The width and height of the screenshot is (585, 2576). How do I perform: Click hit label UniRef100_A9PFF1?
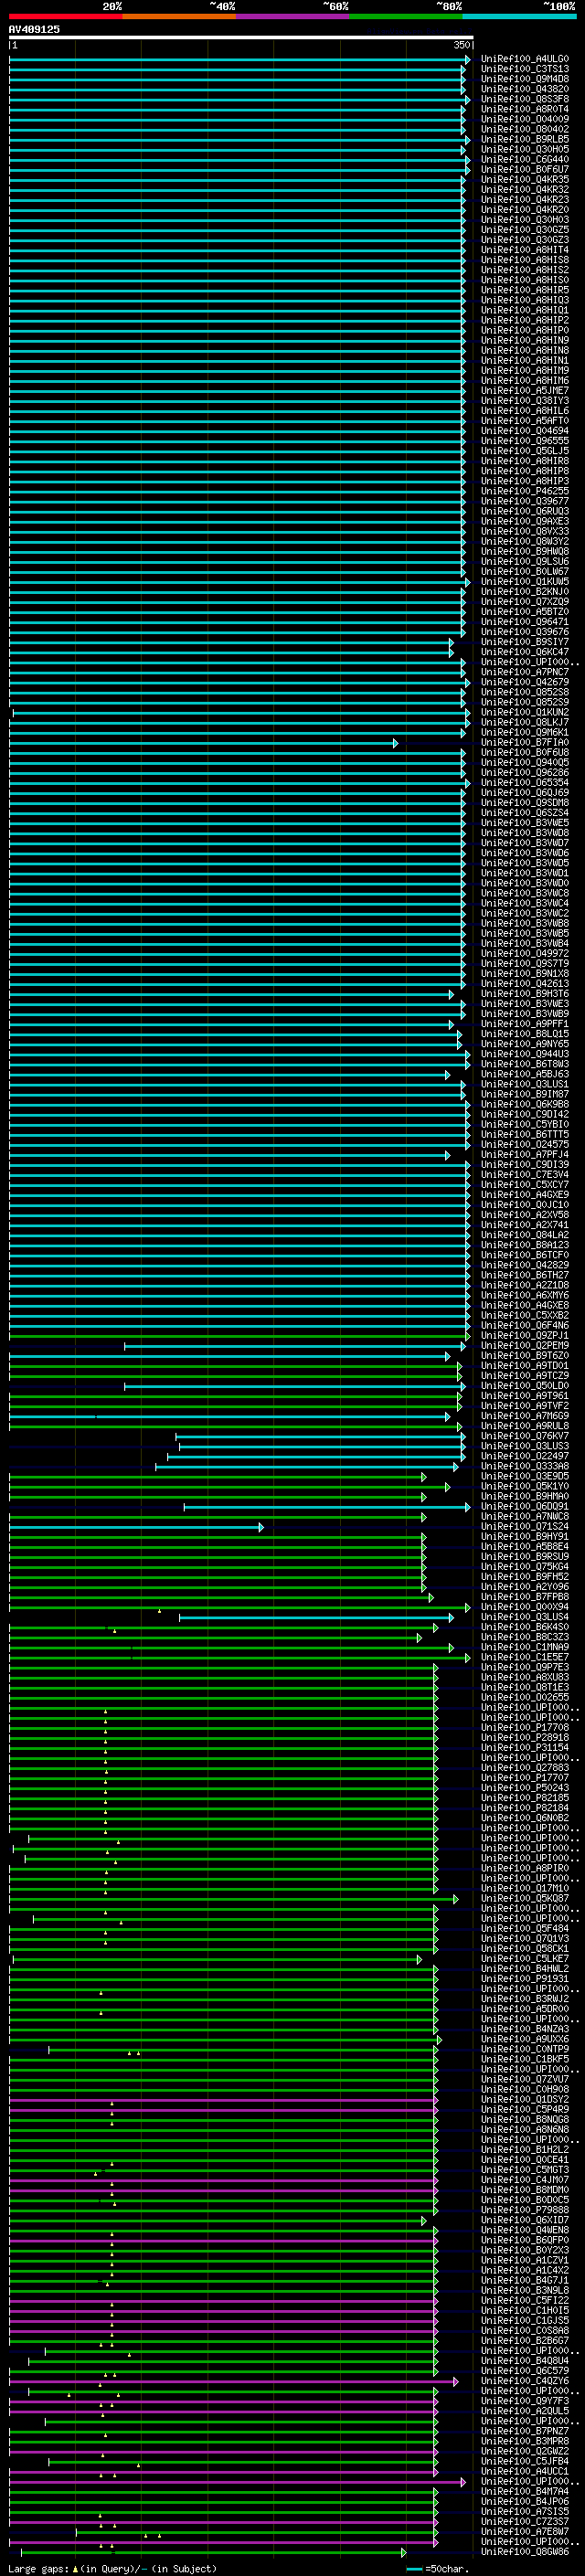tap(525, 1024)
